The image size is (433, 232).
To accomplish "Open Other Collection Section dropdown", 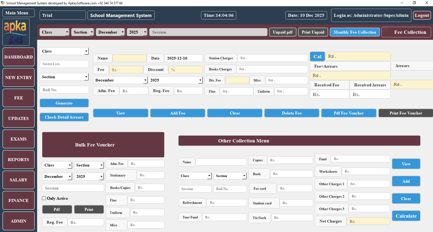I will [230, 176].
